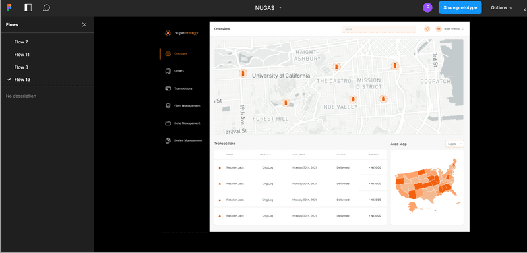This screenshot has width=527, height=253.
Task: Click the 3rd St street label
Action: tap(435, 59)
